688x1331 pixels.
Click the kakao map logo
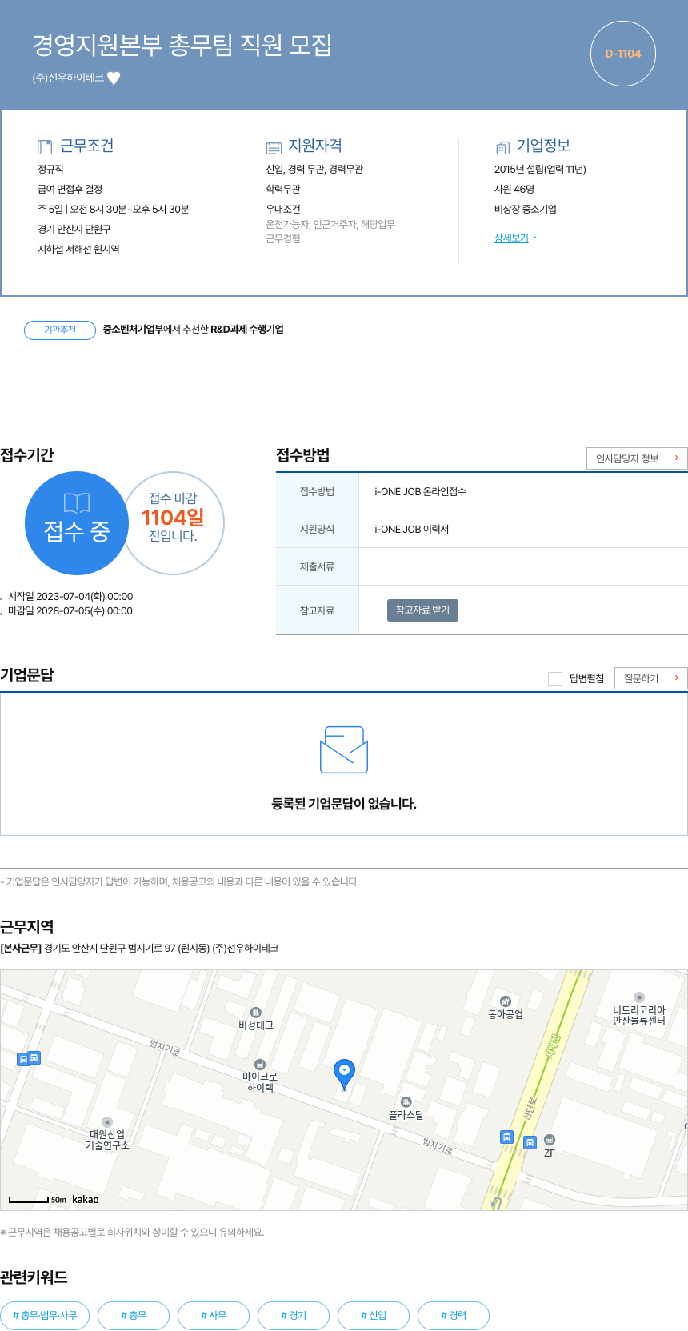[86, 1199]
